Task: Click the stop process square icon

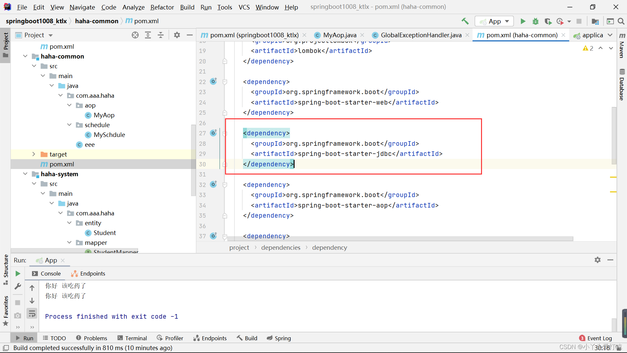Action: point(579,21)
